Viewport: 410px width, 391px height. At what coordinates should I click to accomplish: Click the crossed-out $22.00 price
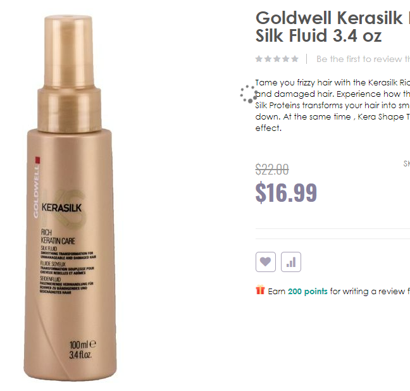click(272, 169)
